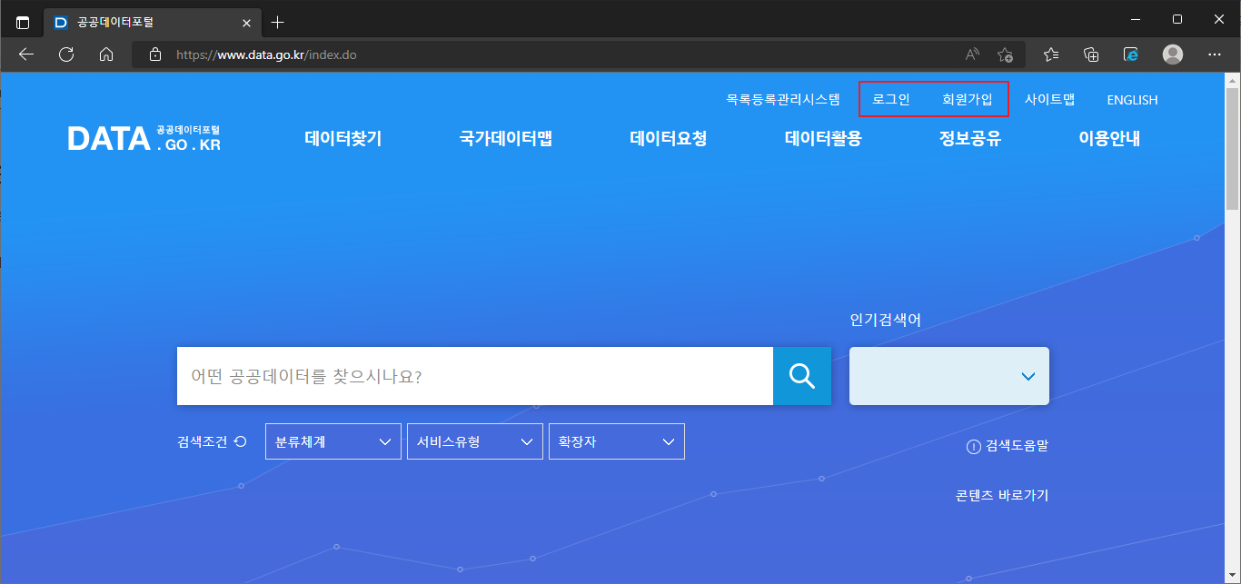Reload in Internet Explorer mode icon
Screen dimensions: 1241x584
tap(1132, 54)
